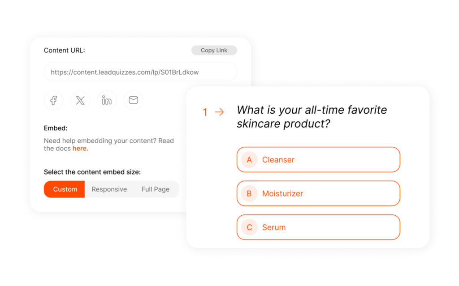Share the quiz on X

(x=80, y=100)
